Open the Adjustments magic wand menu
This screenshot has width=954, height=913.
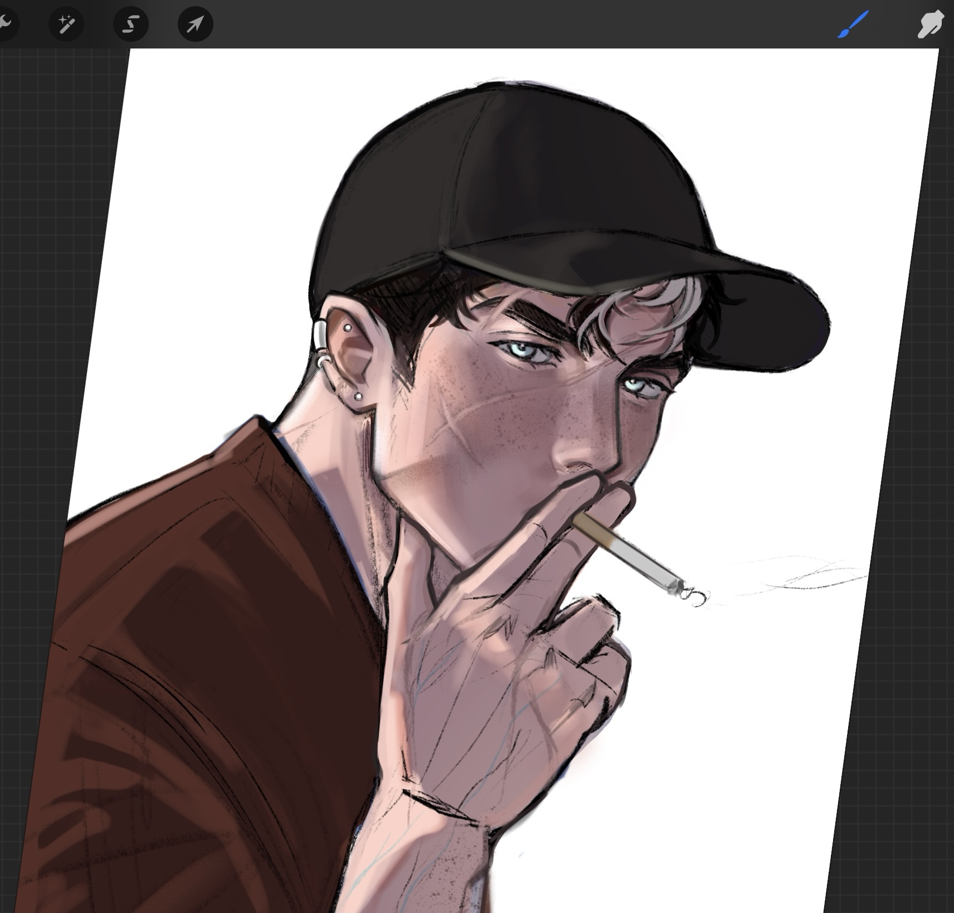(x=66, y=24)
